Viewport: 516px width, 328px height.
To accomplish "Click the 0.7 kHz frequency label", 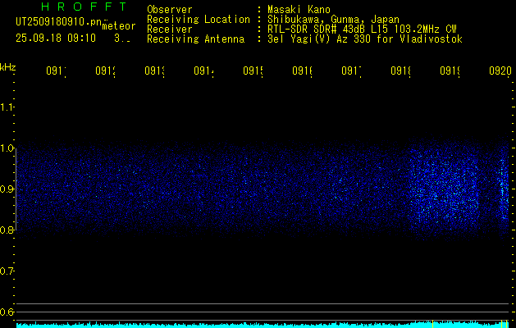I will (7, 271).
